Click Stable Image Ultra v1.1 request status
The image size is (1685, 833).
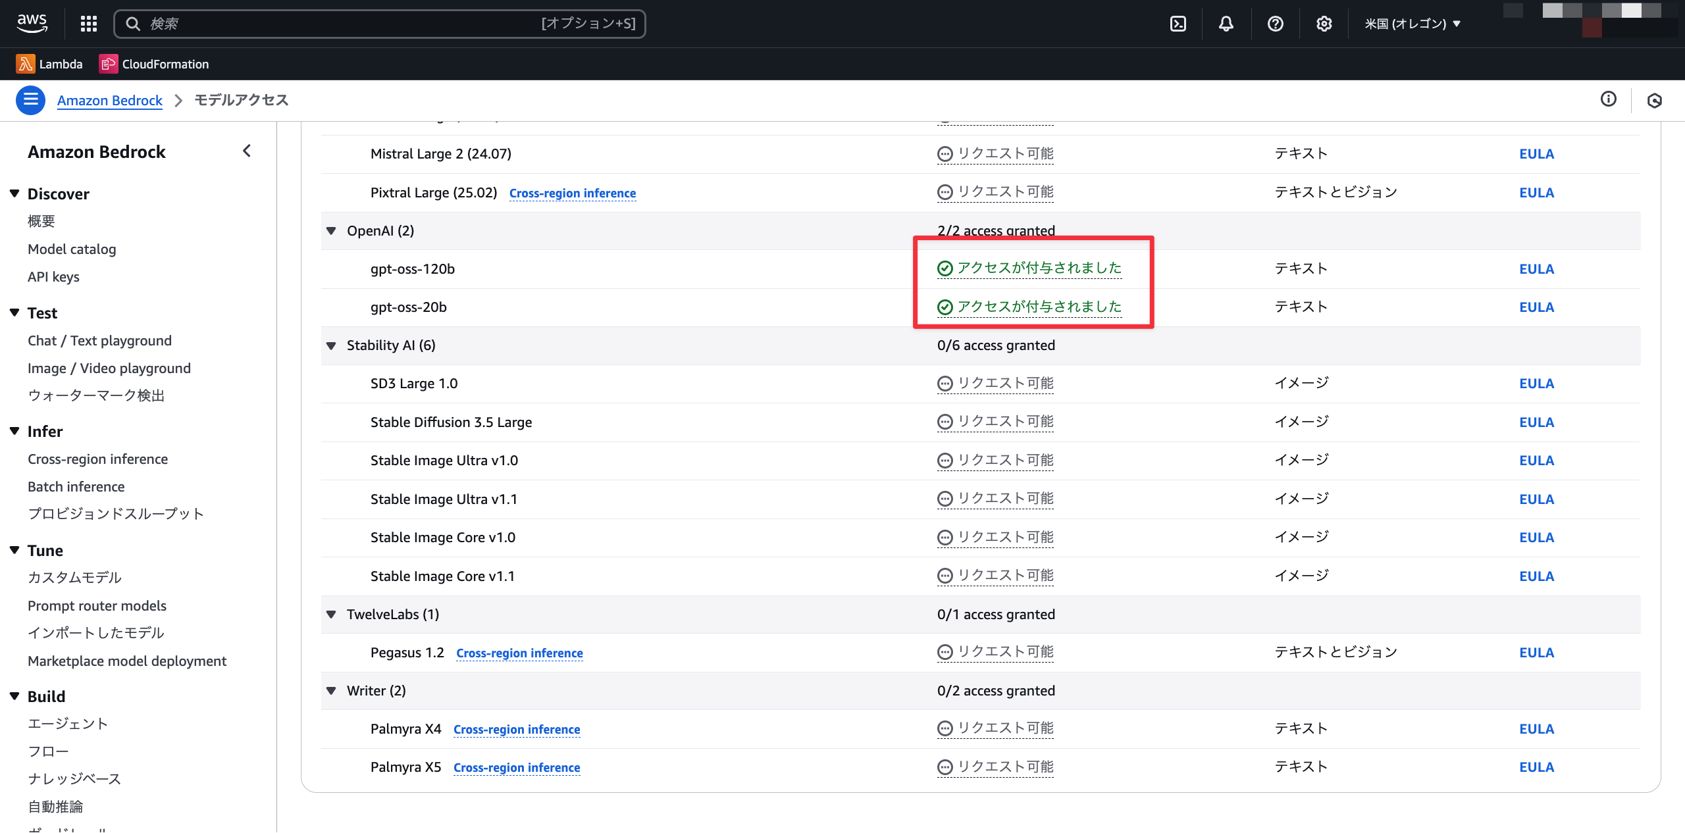pos(995,499)
